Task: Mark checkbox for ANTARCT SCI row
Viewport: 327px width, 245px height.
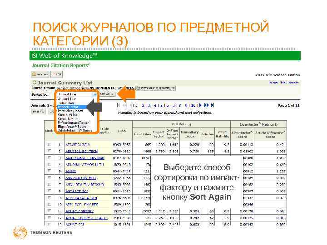Action: 49,191
